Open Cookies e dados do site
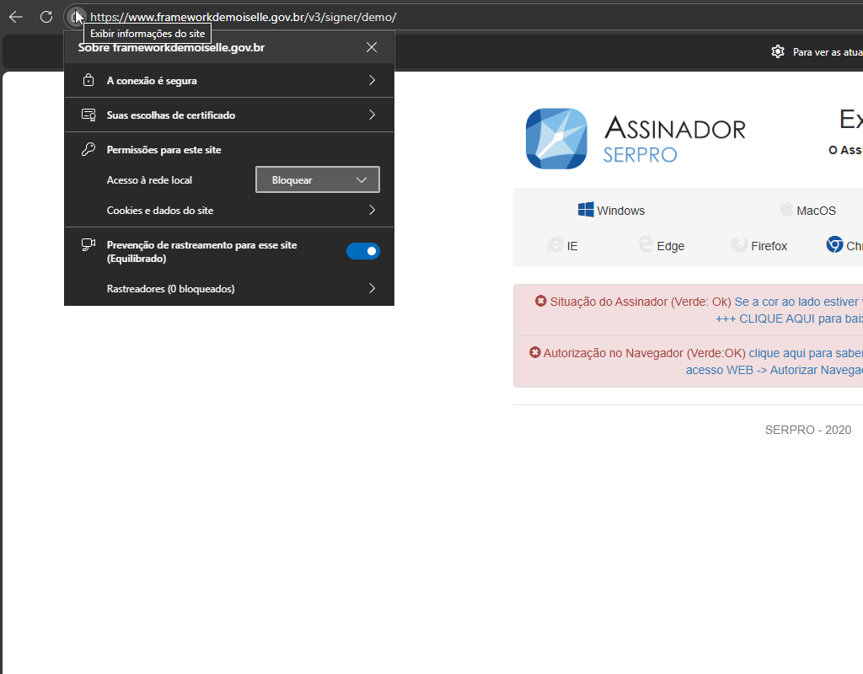This screenshot has width=863, height=674. pos(229,211)
